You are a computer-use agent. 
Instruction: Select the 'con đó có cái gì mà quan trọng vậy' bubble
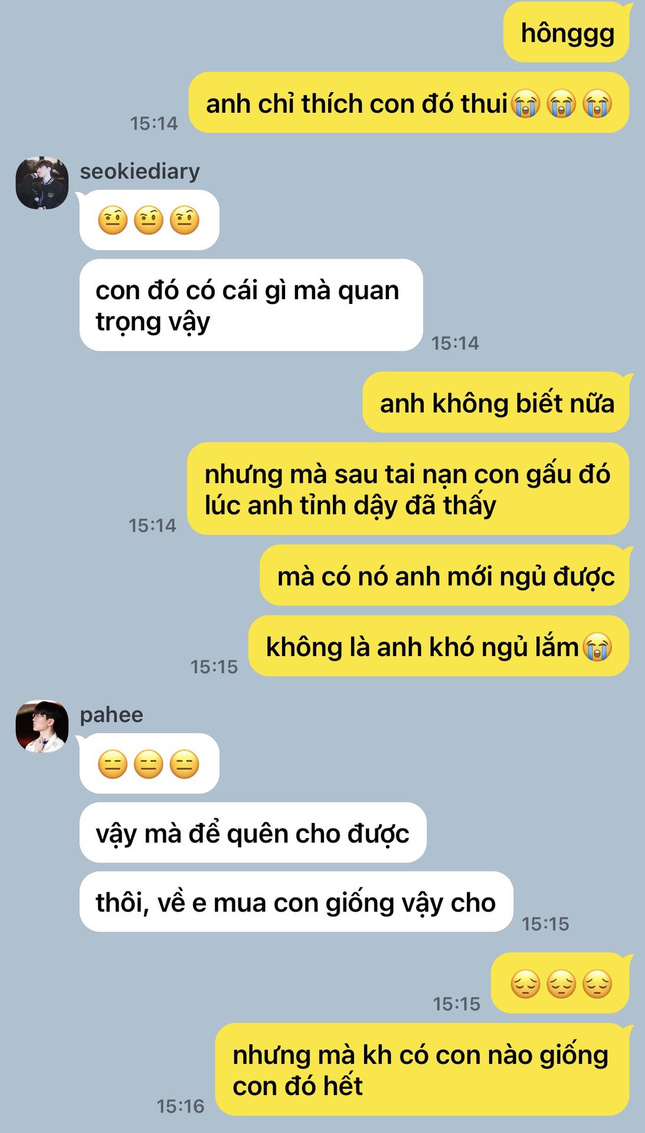251,305
